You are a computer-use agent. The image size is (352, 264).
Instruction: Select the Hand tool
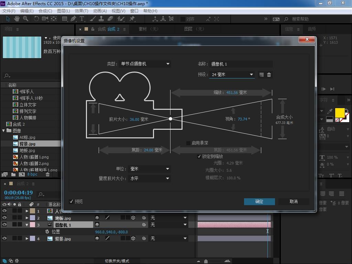[x=16, y=19]
